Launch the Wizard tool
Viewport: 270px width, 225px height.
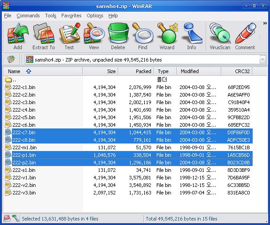(x=167, y=36)
